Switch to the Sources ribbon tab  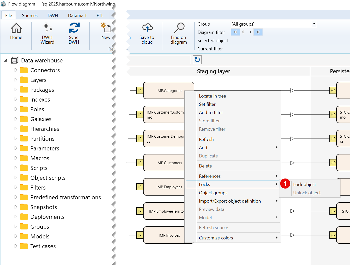click(x=30, y=15)
